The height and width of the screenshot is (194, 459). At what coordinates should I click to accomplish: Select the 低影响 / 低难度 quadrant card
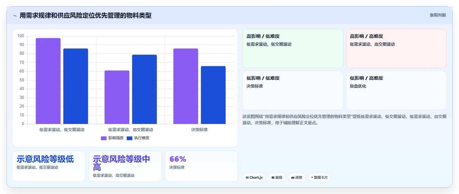293,90
